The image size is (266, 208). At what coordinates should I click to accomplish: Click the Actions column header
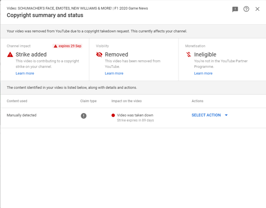click(197, 101)
